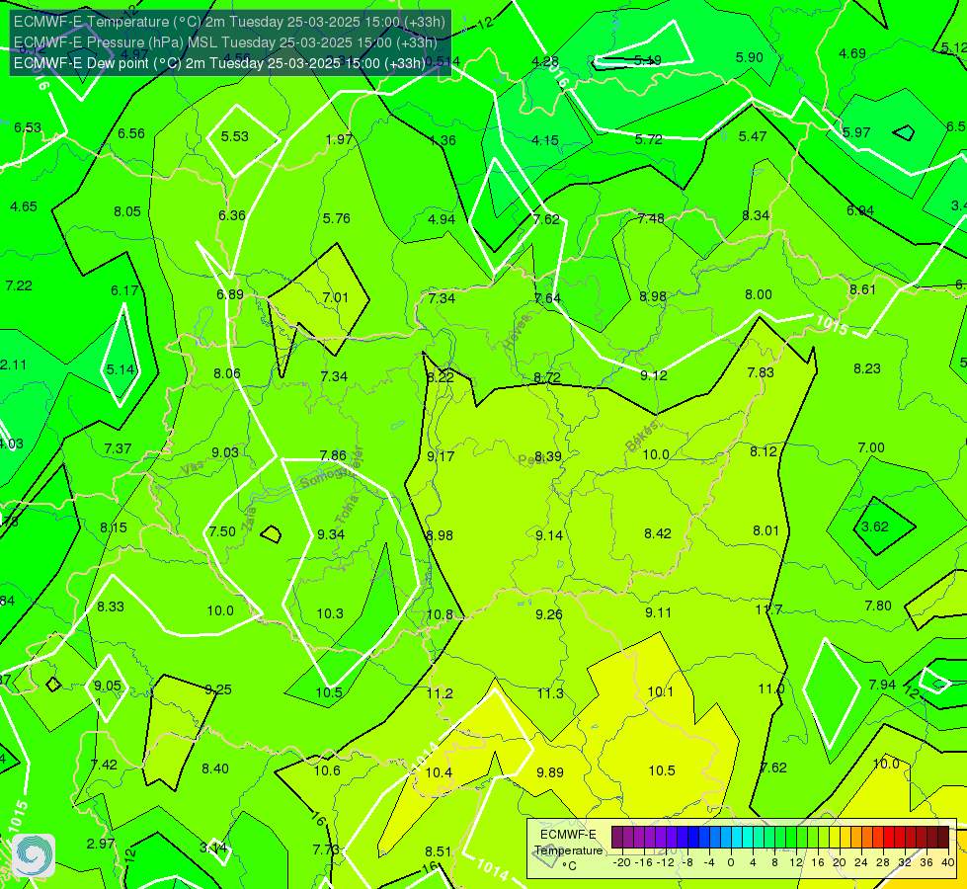
Task: Click the -20 tick label on the scale
Action: point(622,862)
